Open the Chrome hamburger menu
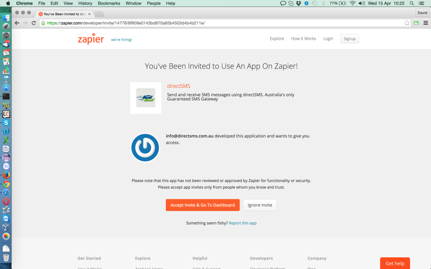 pyautogui.click(x=426, y=23)
